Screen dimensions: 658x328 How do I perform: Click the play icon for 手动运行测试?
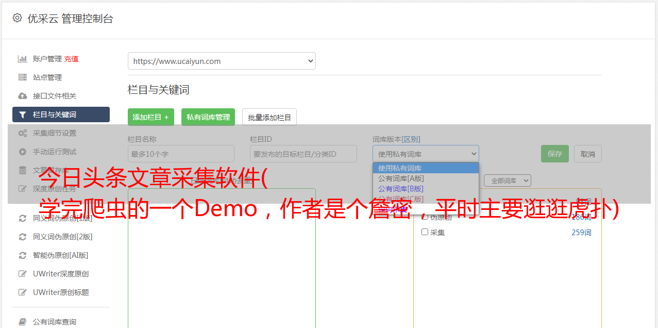tap(23, 152)
